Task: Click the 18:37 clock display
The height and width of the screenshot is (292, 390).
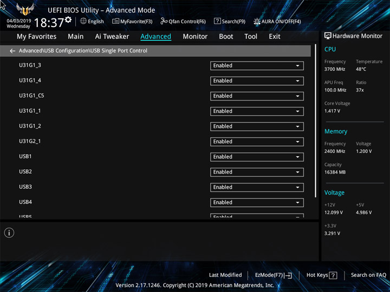Action: (49, 23)
